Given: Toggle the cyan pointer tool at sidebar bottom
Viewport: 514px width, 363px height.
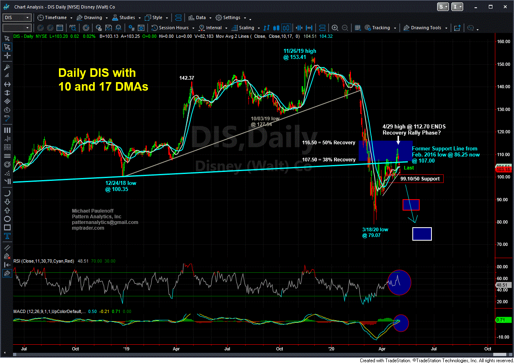Looking at the screenshot, I should pyautogui.click(x=7, y=274).
